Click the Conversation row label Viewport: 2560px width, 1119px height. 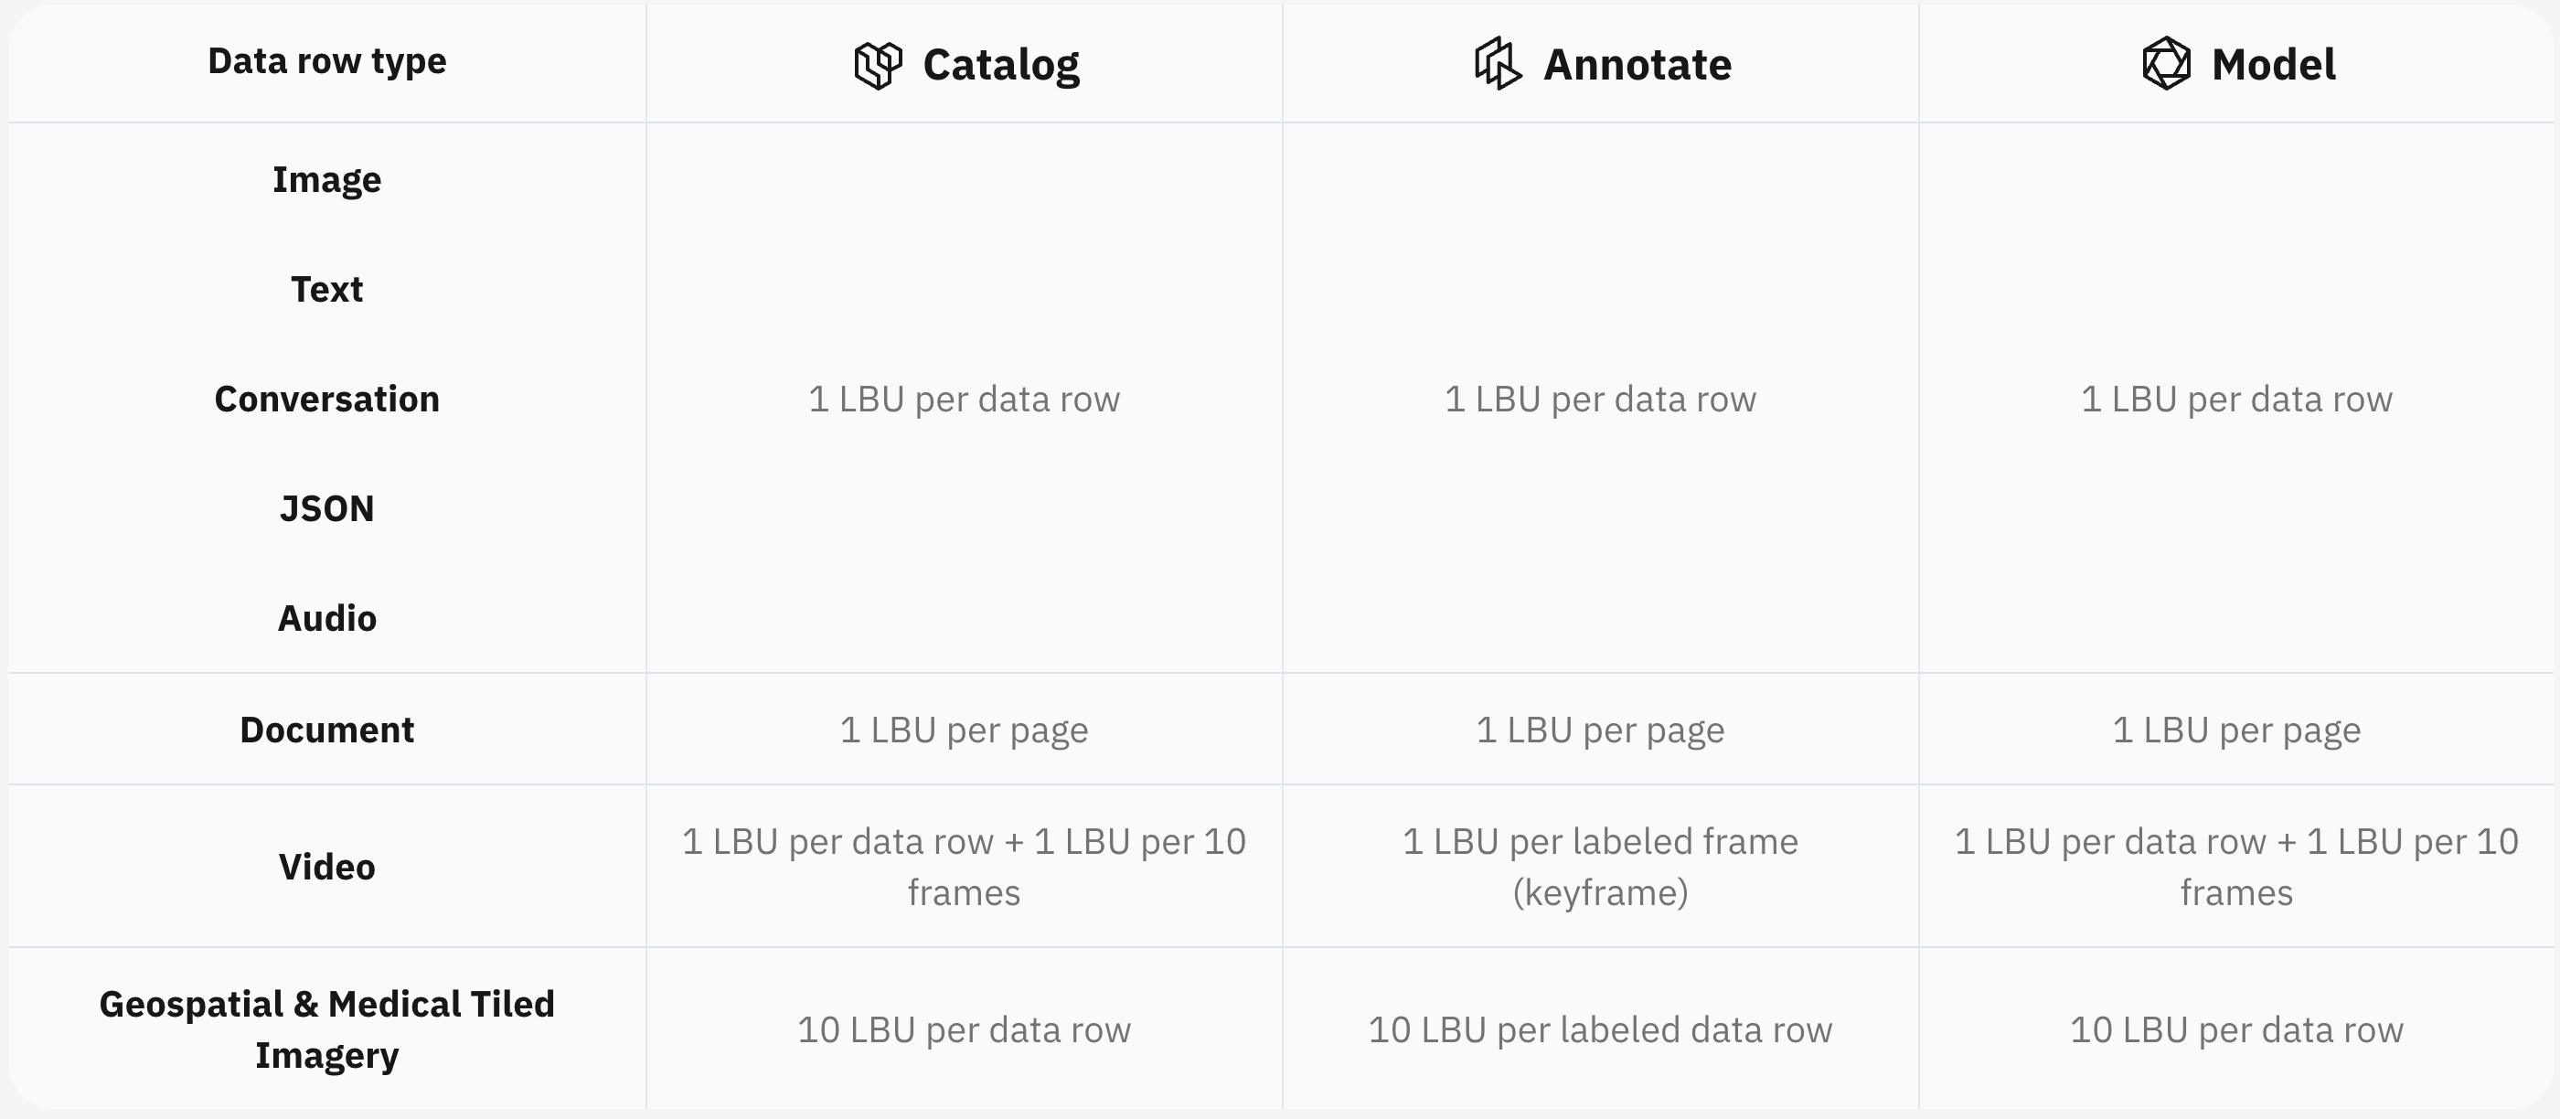327,399
